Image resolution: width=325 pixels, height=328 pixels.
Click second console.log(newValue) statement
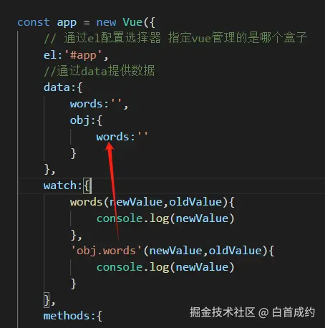click(x=165, y=267)
